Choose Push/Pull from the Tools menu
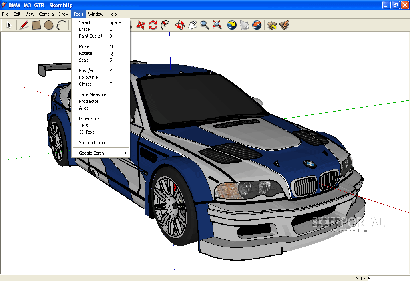 coord(100,70)
